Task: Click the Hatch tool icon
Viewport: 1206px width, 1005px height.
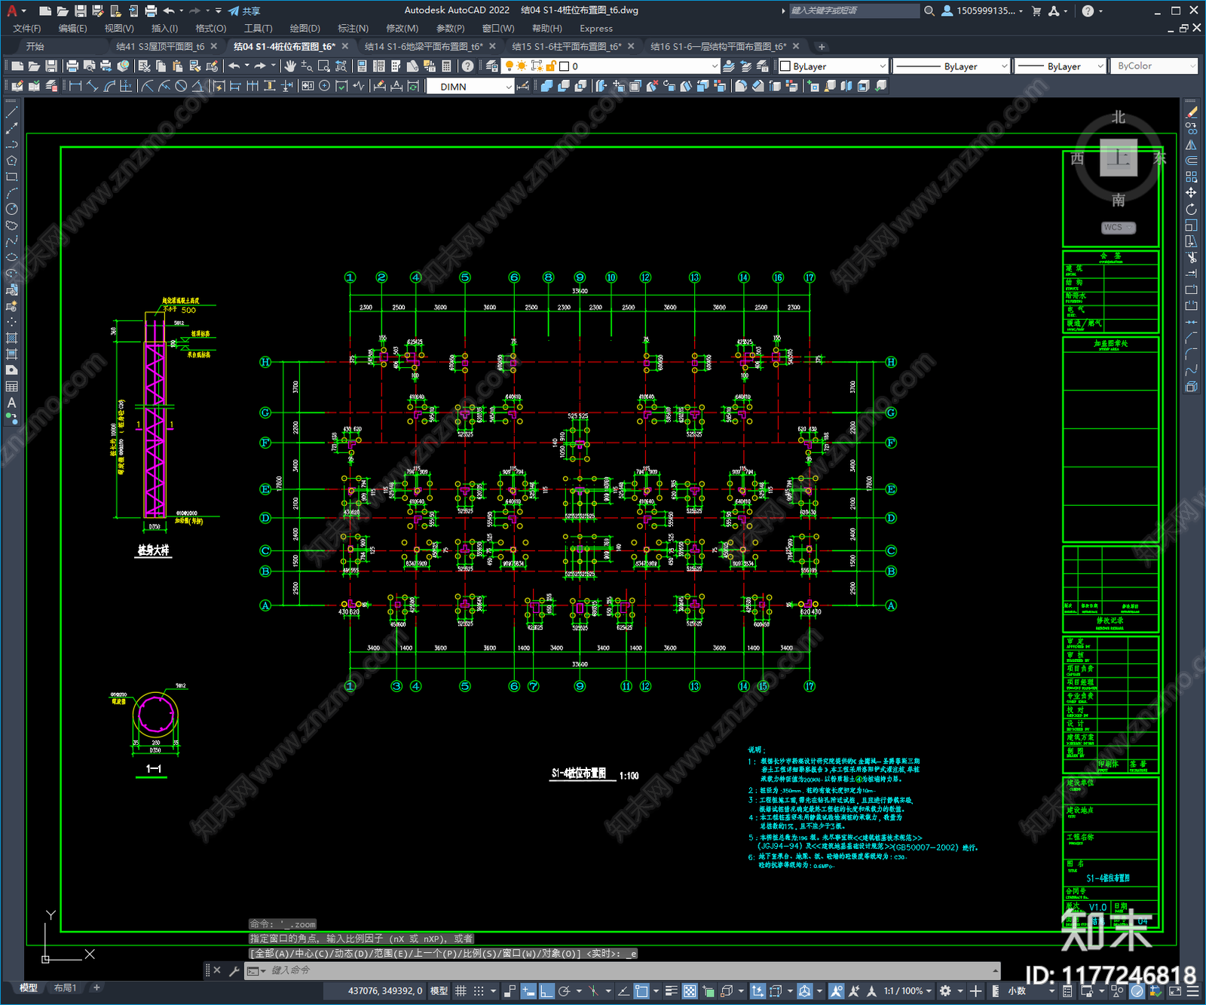Action: click(11, 338)
